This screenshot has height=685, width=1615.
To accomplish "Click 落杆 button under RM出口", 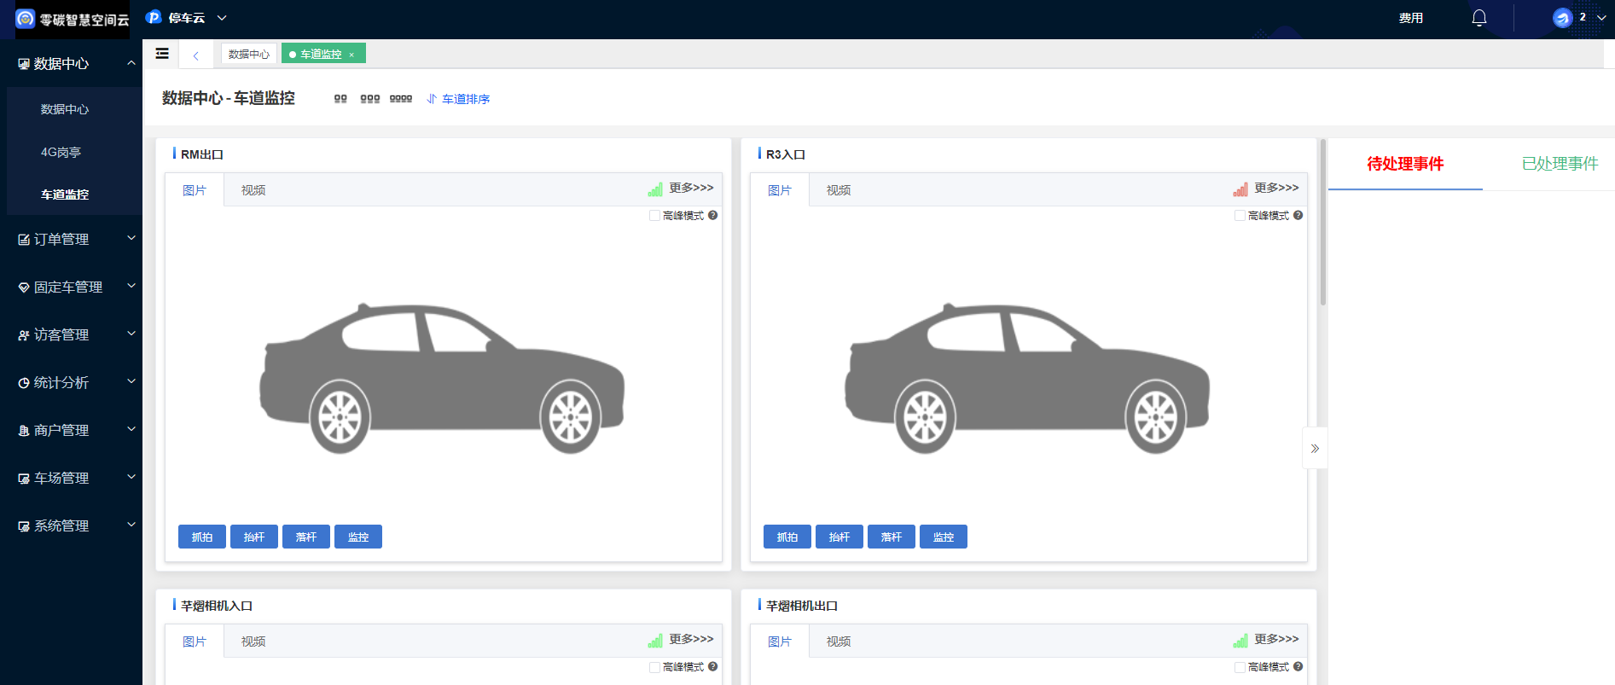I will [x=306, y=537].
